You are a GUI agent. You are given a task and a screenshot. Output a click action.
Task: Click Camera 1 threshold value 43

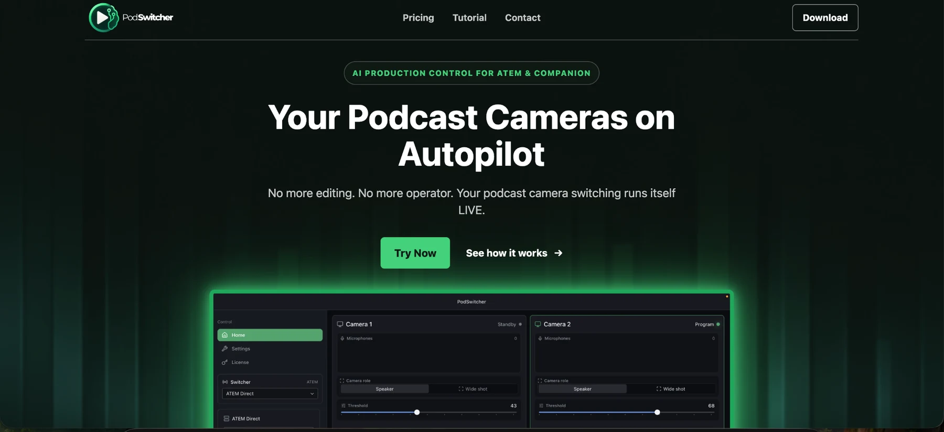click(x=513, y=406)
